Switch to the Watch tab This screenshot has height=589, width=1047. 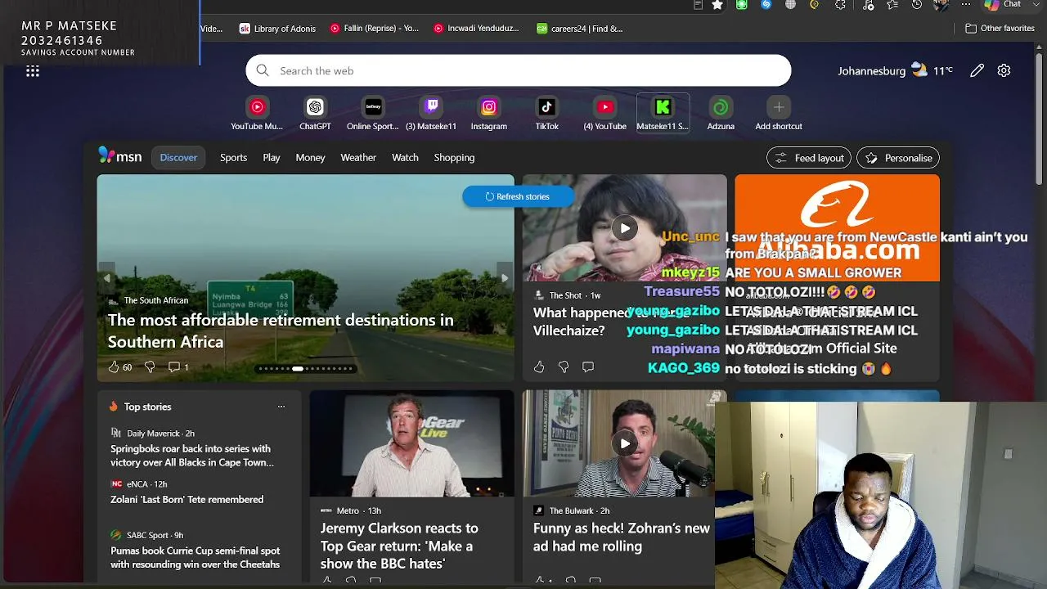tap(405, 158)
